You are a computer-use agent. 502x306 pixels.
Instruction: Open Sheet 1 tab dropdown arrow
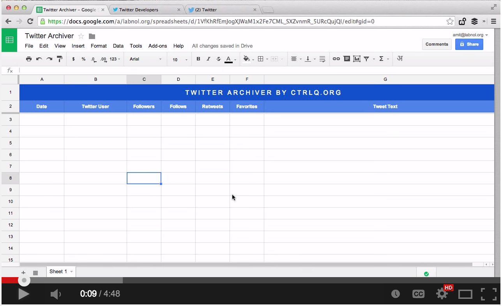click(x=71, y=272)
